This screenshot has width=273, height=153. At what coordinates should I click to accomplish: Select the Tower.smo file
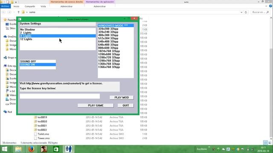point(44,138)
